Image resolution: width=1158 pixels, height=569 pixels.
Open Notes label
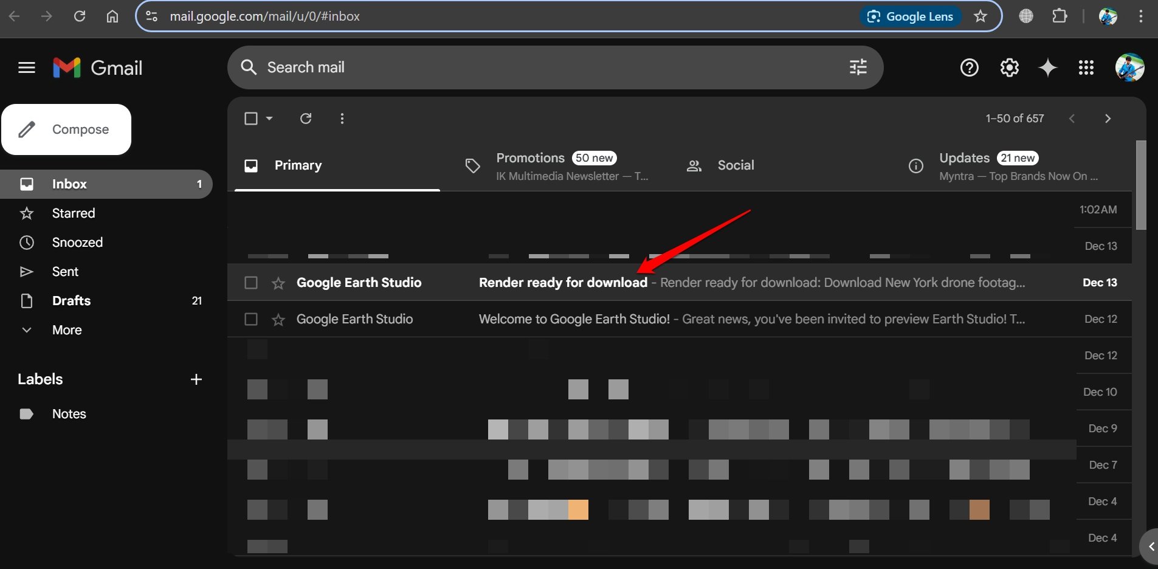coord(106,414)
